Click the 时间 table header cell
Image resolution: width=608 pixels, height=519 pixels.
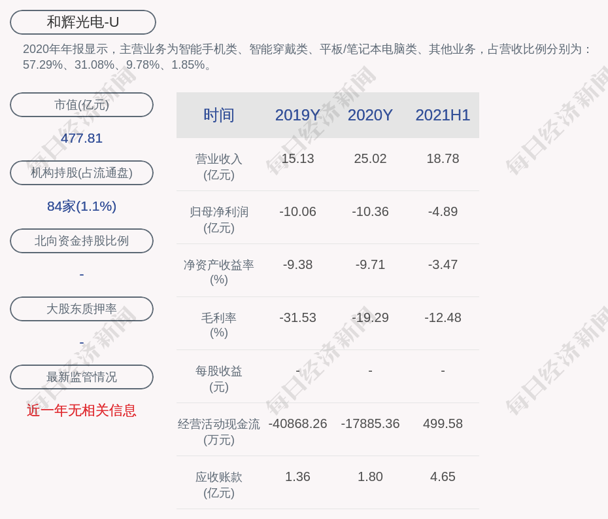click(218, 115)
